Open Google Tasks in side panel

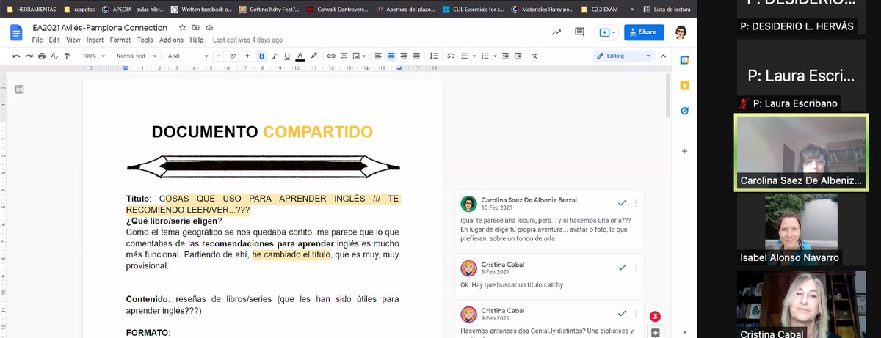tap(684, 110)
